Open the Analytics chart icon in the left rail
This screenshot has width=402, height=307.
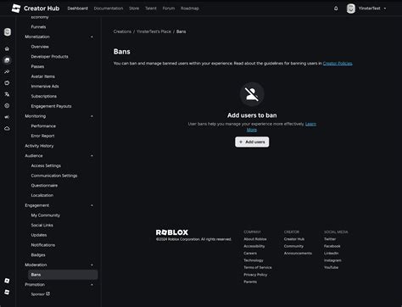pos(7,71)
